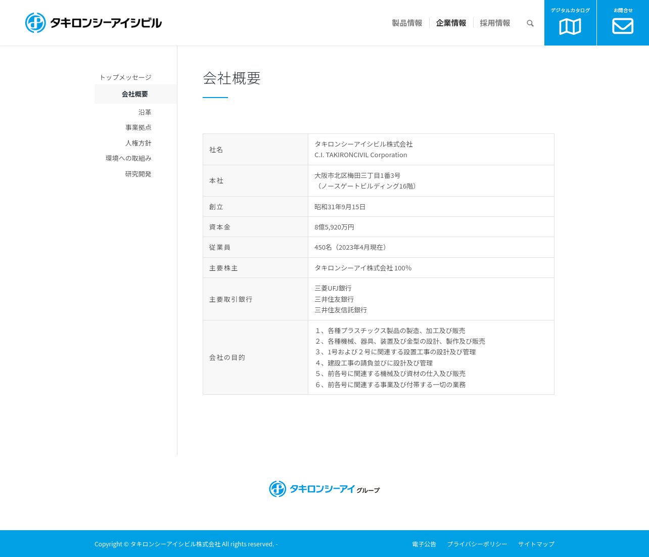Click the 昭和31年9月15日 value

(340, 207)
